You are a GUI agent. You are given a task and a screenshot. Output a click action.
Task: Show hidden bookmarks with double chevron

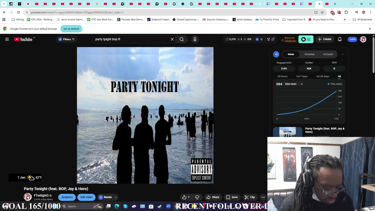pyautogui.click(x=345, y=20)
